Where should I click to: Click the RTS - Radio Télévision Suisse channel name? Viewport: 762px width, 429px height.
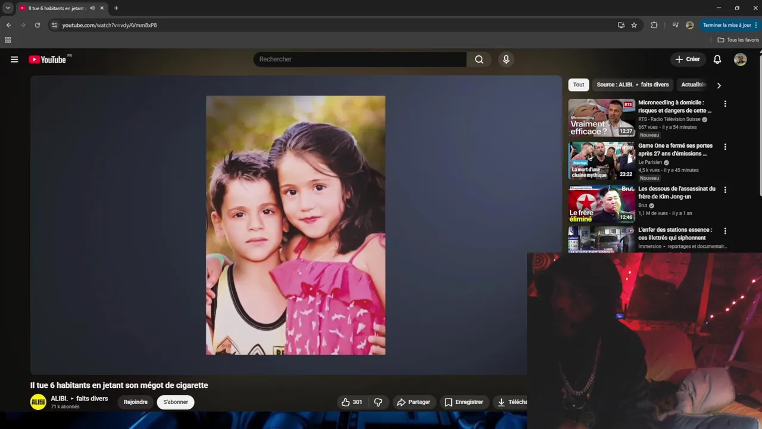point(669,119)
